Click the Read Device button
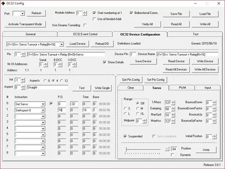 pos(176,61)
